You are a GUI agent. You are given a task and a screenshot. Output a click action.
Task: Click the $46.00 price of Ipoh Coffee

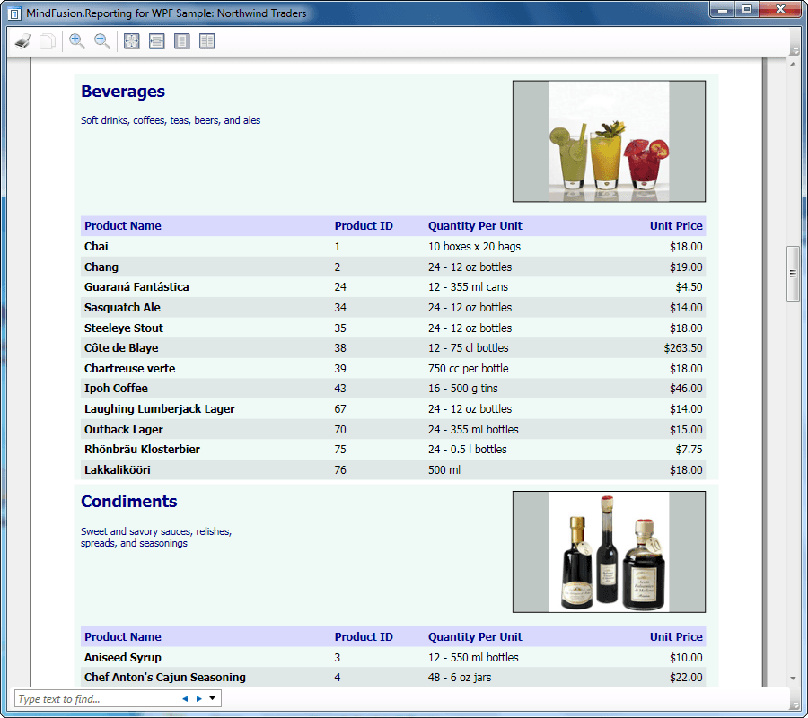pos(686,389)
